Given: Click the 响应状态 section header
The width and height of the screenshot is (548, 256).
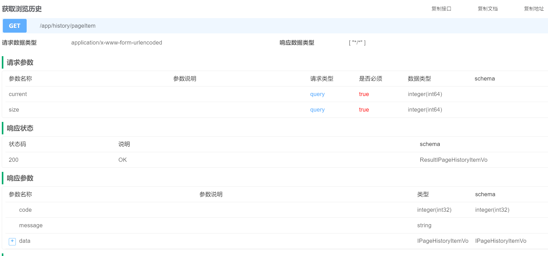Looking at the screenshot, I should [x=20, y=128].
